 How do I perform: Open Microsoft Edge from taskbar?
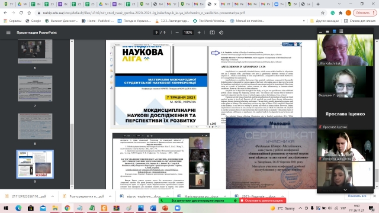click(18, 208)
